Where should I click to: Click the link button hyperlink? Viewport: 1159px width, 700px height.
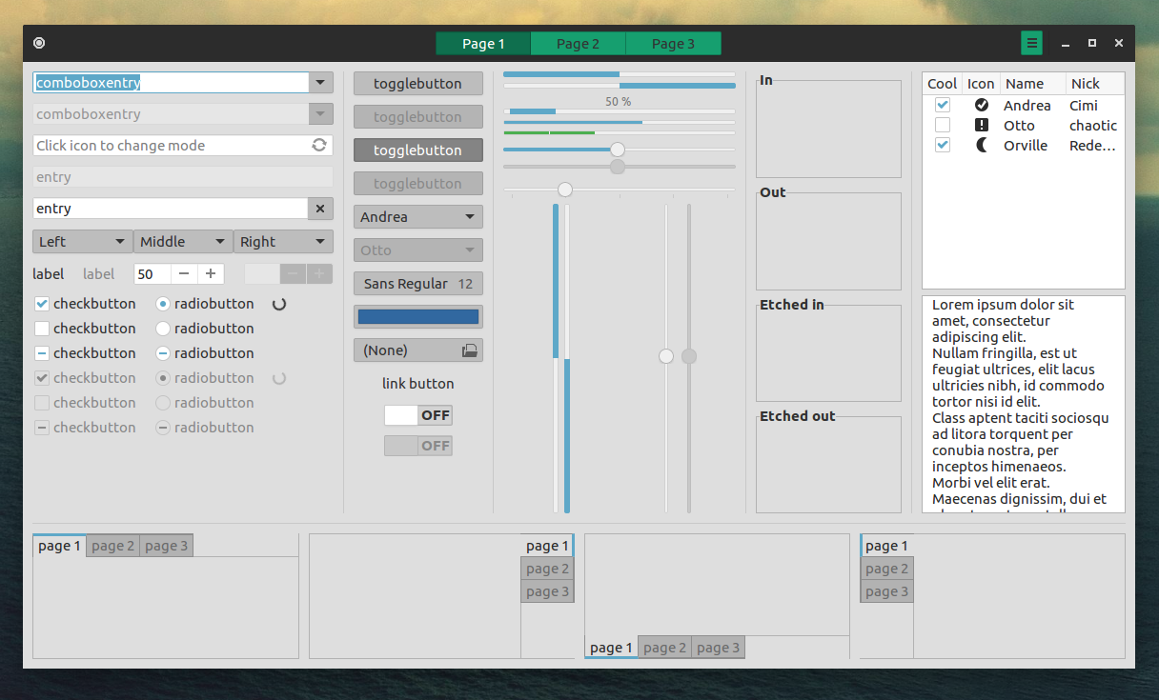[417, 383]
